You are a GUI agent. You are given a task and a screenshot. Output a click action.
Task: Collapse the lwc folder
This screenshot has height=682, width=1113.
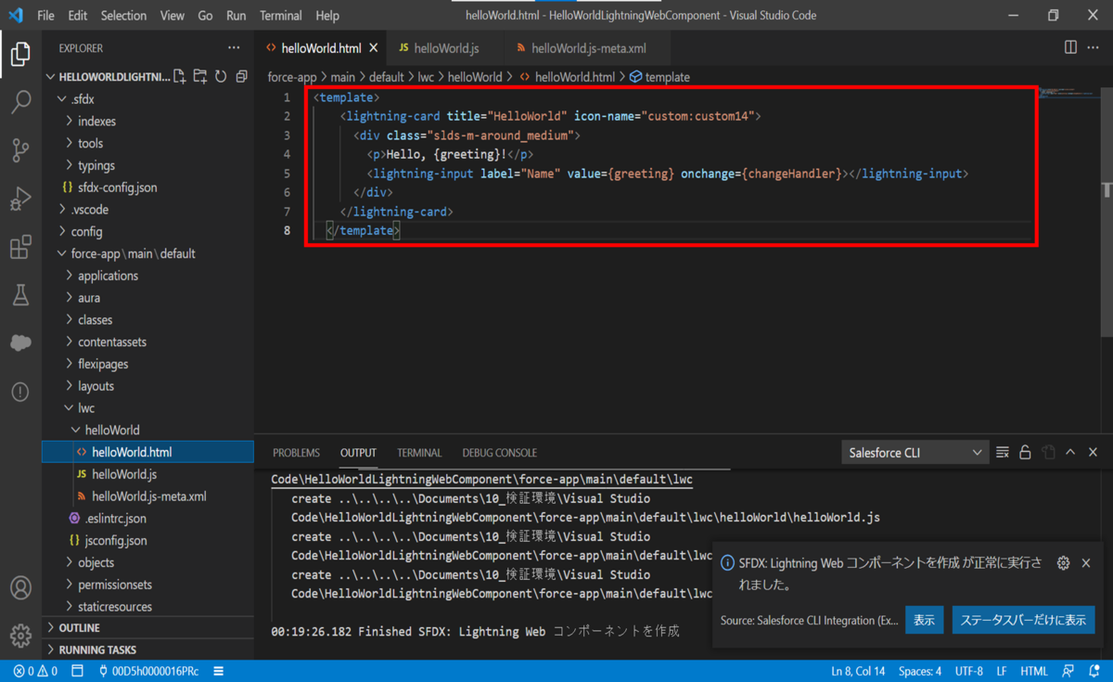pyautogui.click(x=86, y=408)
